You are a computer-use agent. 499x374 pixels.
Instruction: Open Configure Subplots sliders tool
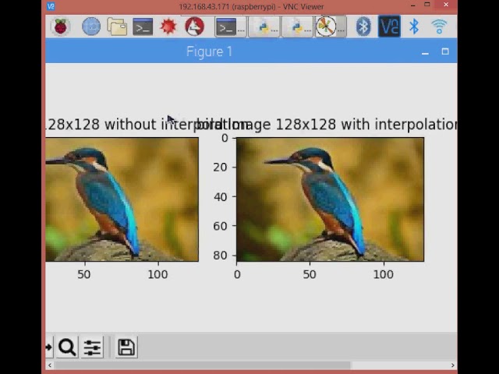pyautogui.click(x=92, y=347)
